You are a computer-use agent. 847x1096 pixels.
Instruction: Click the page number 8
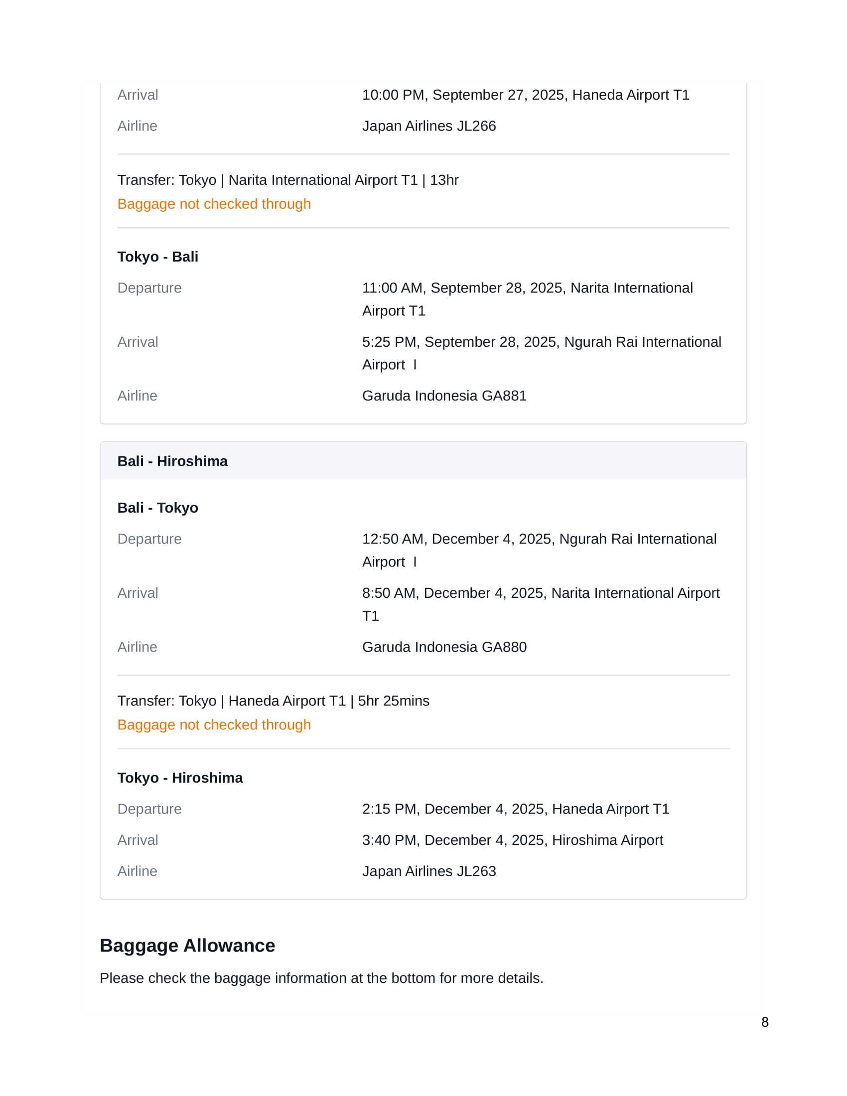pos(765,1022)
